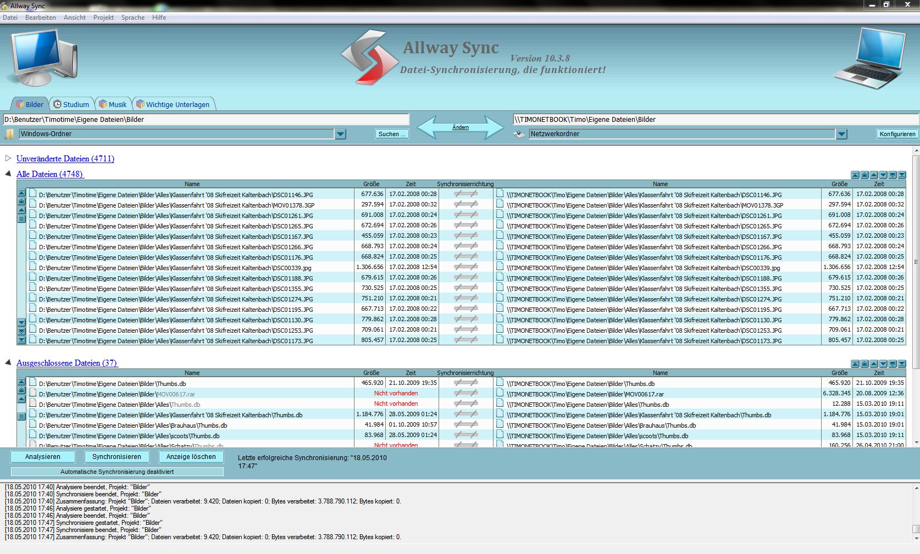Click the Windows-Ordner combo box field

pos(176,134)
